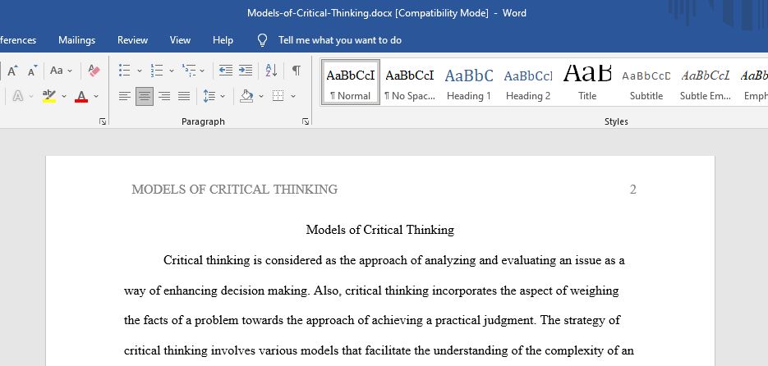
Task: Apply the Subtitle style
Action: pos(646,82)
